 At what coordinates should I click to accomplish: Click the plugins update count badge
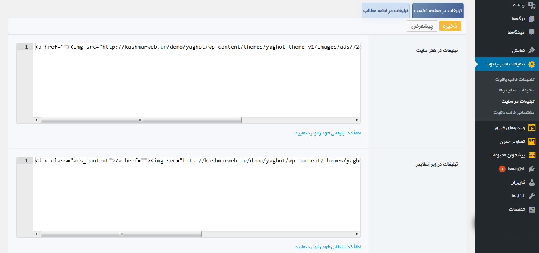pyautogui.click(x=502, y=169)
